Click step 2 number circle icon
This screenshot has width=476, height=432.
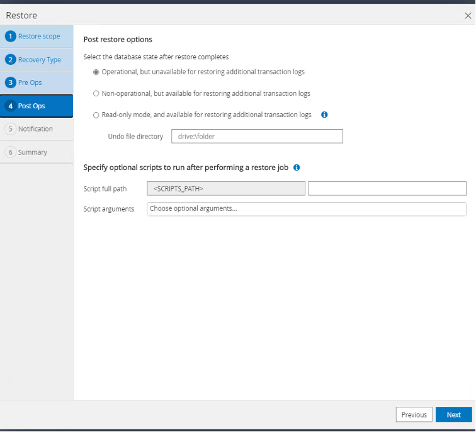click(10, 60)
